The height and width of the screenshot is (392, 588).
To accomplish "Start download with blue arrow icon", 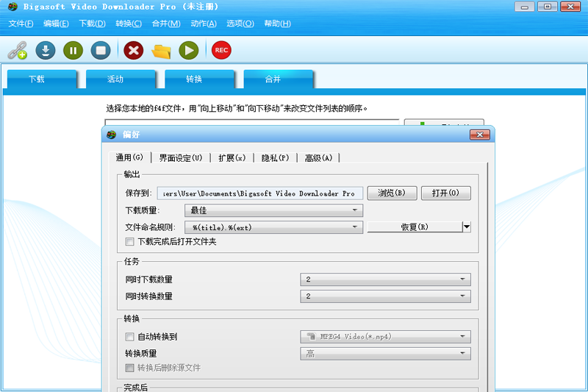I will click(46, 50).
